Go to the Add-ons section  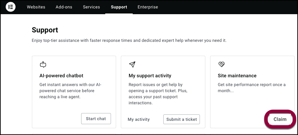pyautogui.click(x=64, y=7)
